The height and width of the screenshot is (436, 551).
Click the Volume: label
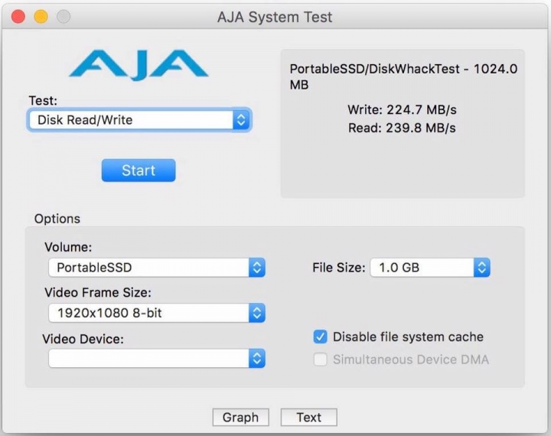pos(68,247)
